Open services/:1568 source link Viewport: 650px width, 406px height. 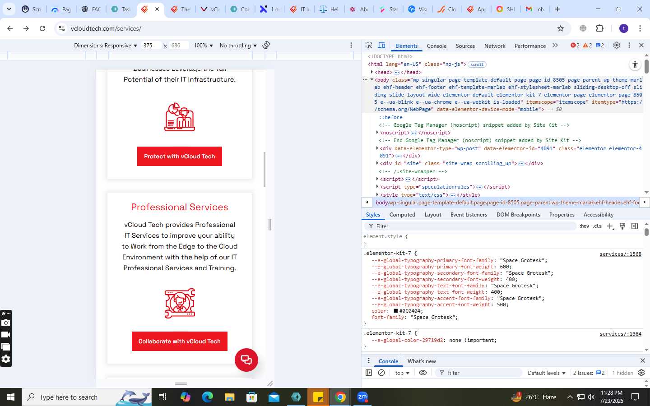point(620,254)
